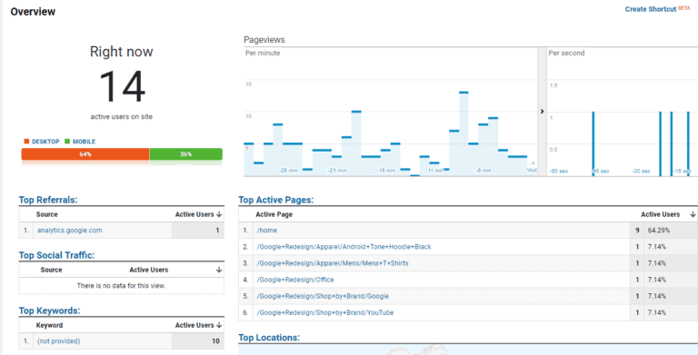
Task: Open the Shop+by+Brand/YouTube page link
Action: [325, 312]
